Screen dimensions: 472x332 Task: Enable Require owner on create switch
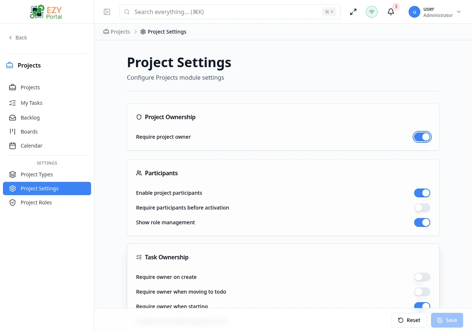[x=422, y=277]
